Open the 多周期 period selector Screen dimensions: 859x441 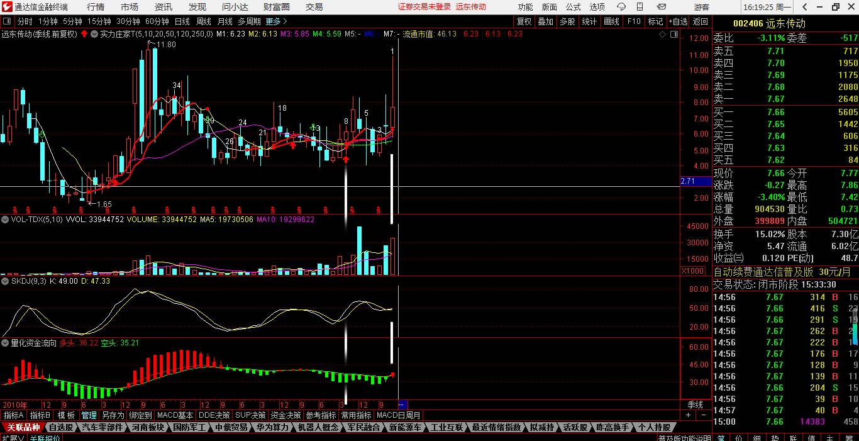click(x=249, y=21)
